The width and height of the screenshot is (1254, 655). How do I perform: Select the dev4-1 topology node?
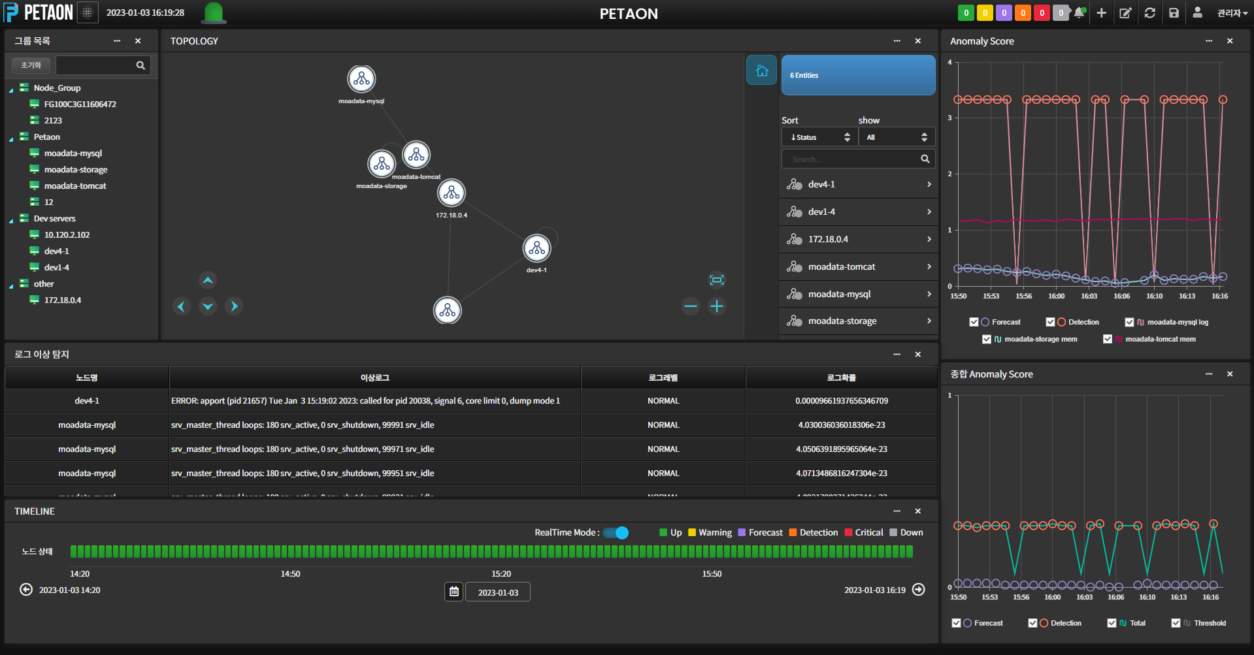point(537,248)
